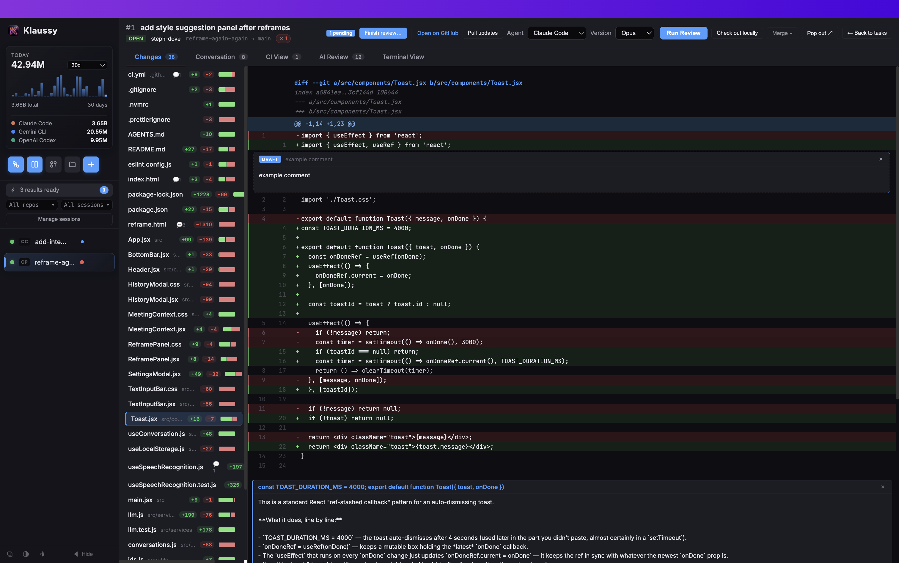Open .gitignore in the file list
This screenshot has width=899, height=563.
tap(184, 89)
